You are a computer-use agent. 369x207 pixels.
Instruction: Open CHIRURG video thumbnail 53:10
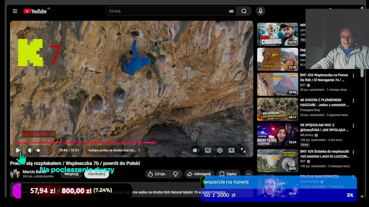(x=278, y=34)
